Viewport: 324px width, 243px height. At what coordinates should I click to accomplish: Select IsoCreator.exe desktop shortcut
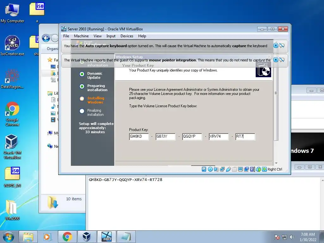coord(12,46)
